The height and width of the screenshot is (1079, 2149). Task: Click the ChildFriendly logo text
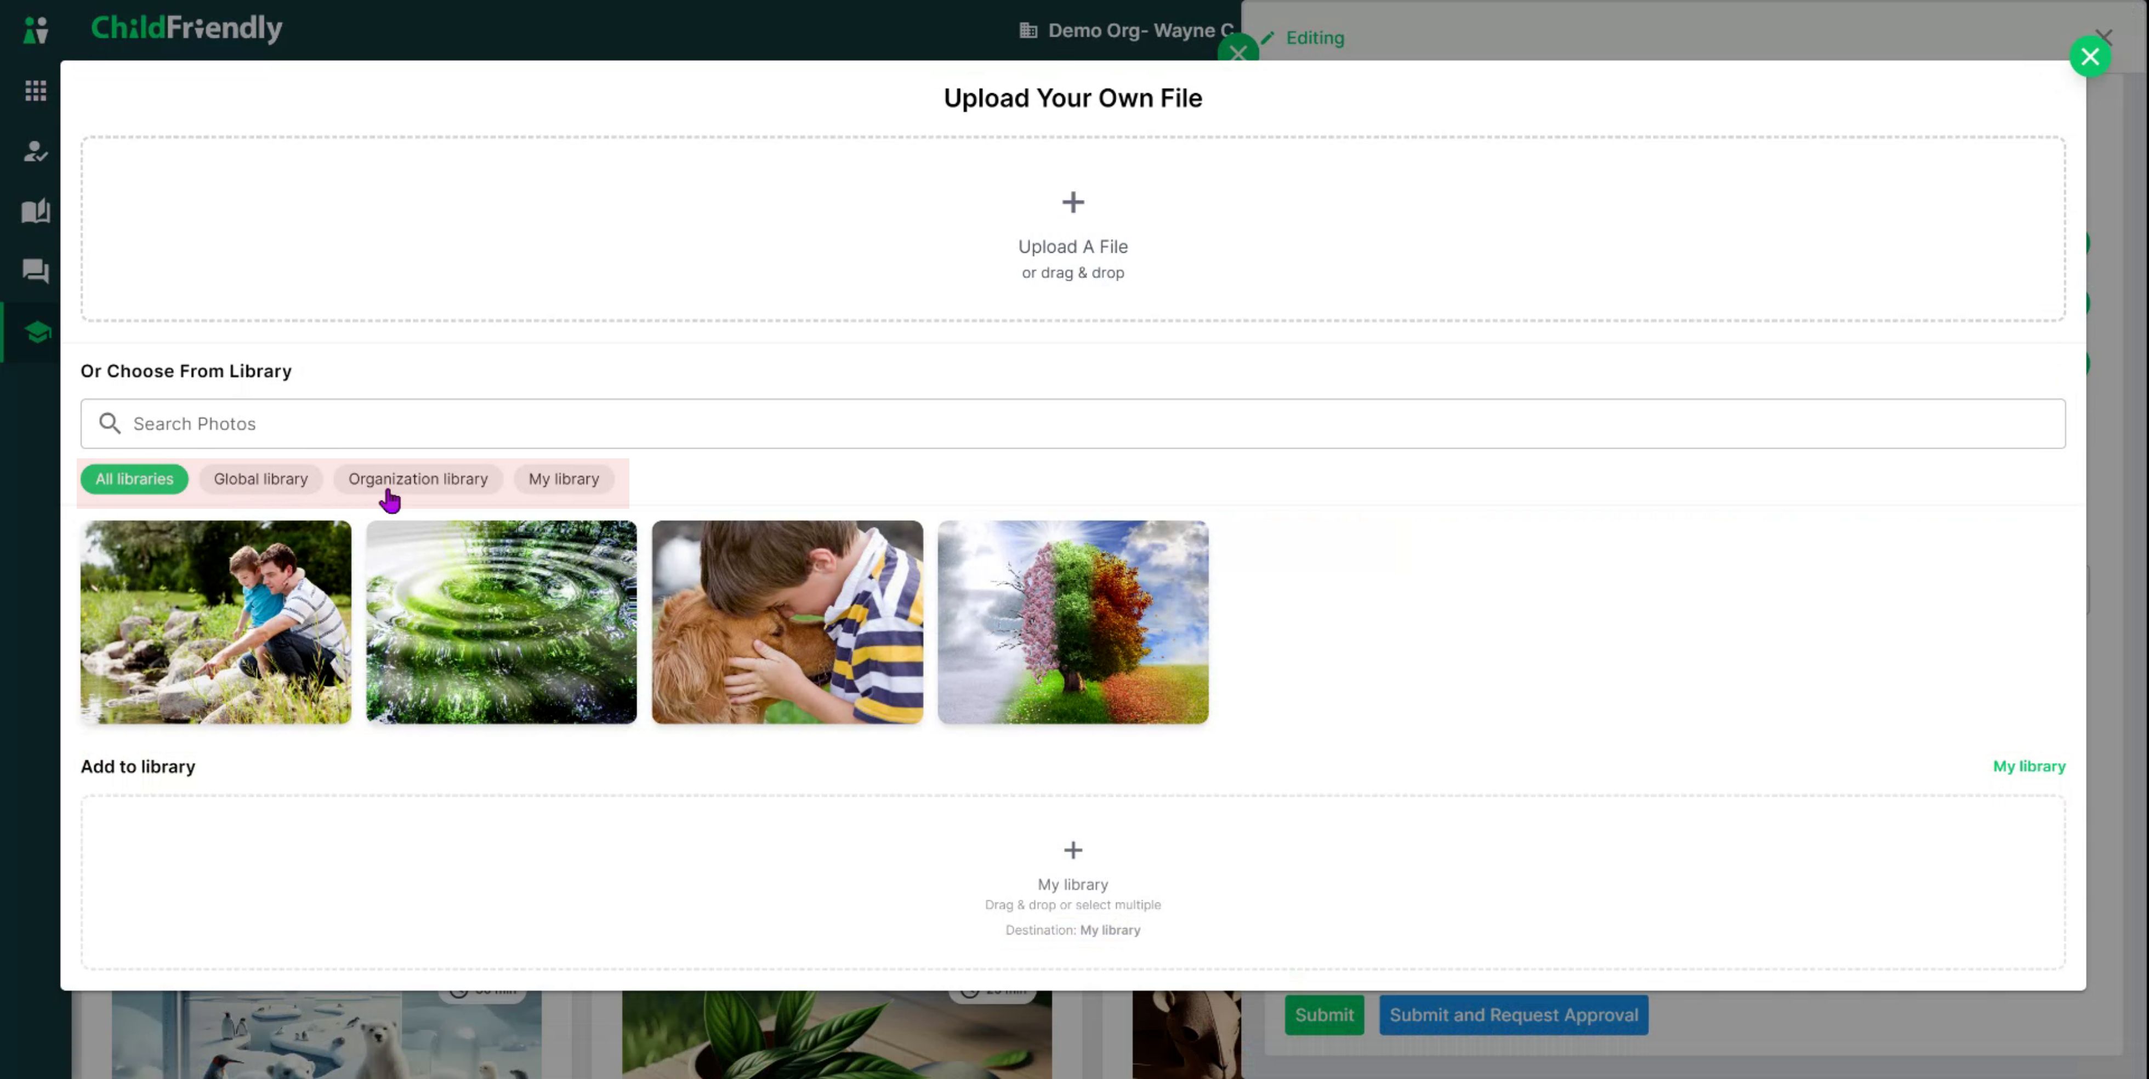point(187,29)
